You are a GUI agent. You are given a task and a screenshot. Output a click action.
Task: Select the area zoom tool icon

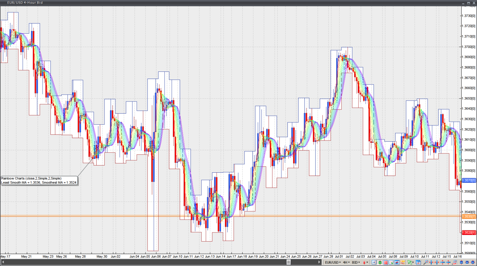click(x=453, y=262)
